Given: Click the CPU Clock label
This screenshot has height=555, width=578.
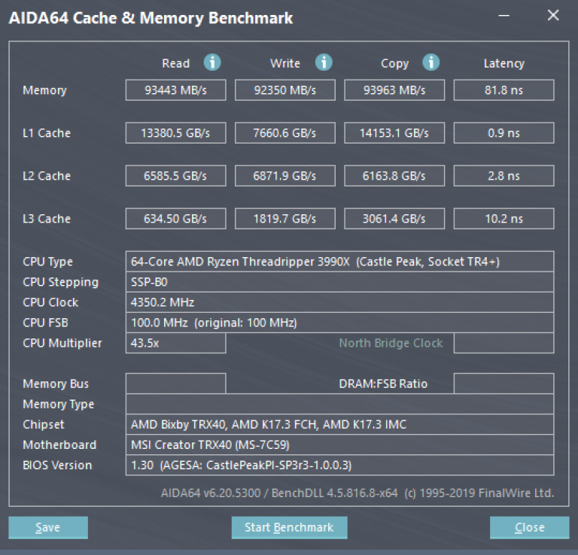Looking at the screenshot, I should (50, 302).
